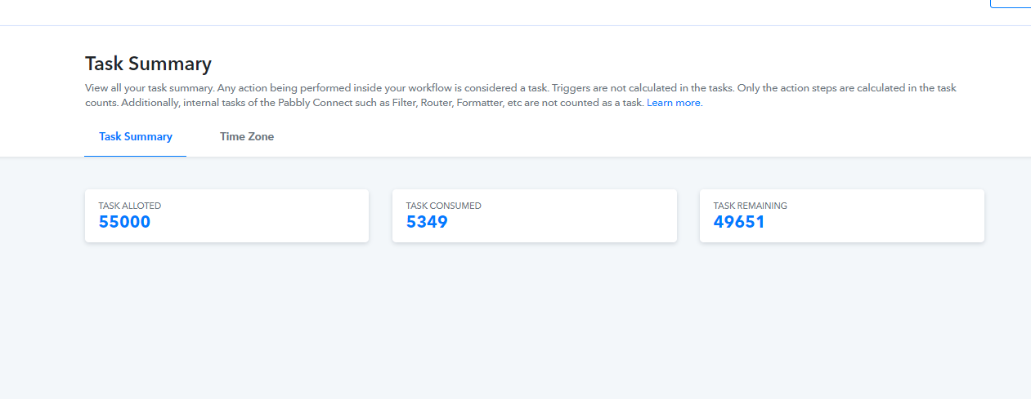
Task: Click the TASK REMAINING label
Action: pyautogui.click(x=750, y=206)
